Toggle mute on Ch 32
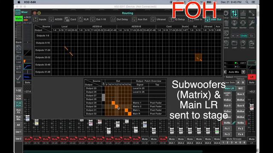273x153 pixels. click(163, 139)
